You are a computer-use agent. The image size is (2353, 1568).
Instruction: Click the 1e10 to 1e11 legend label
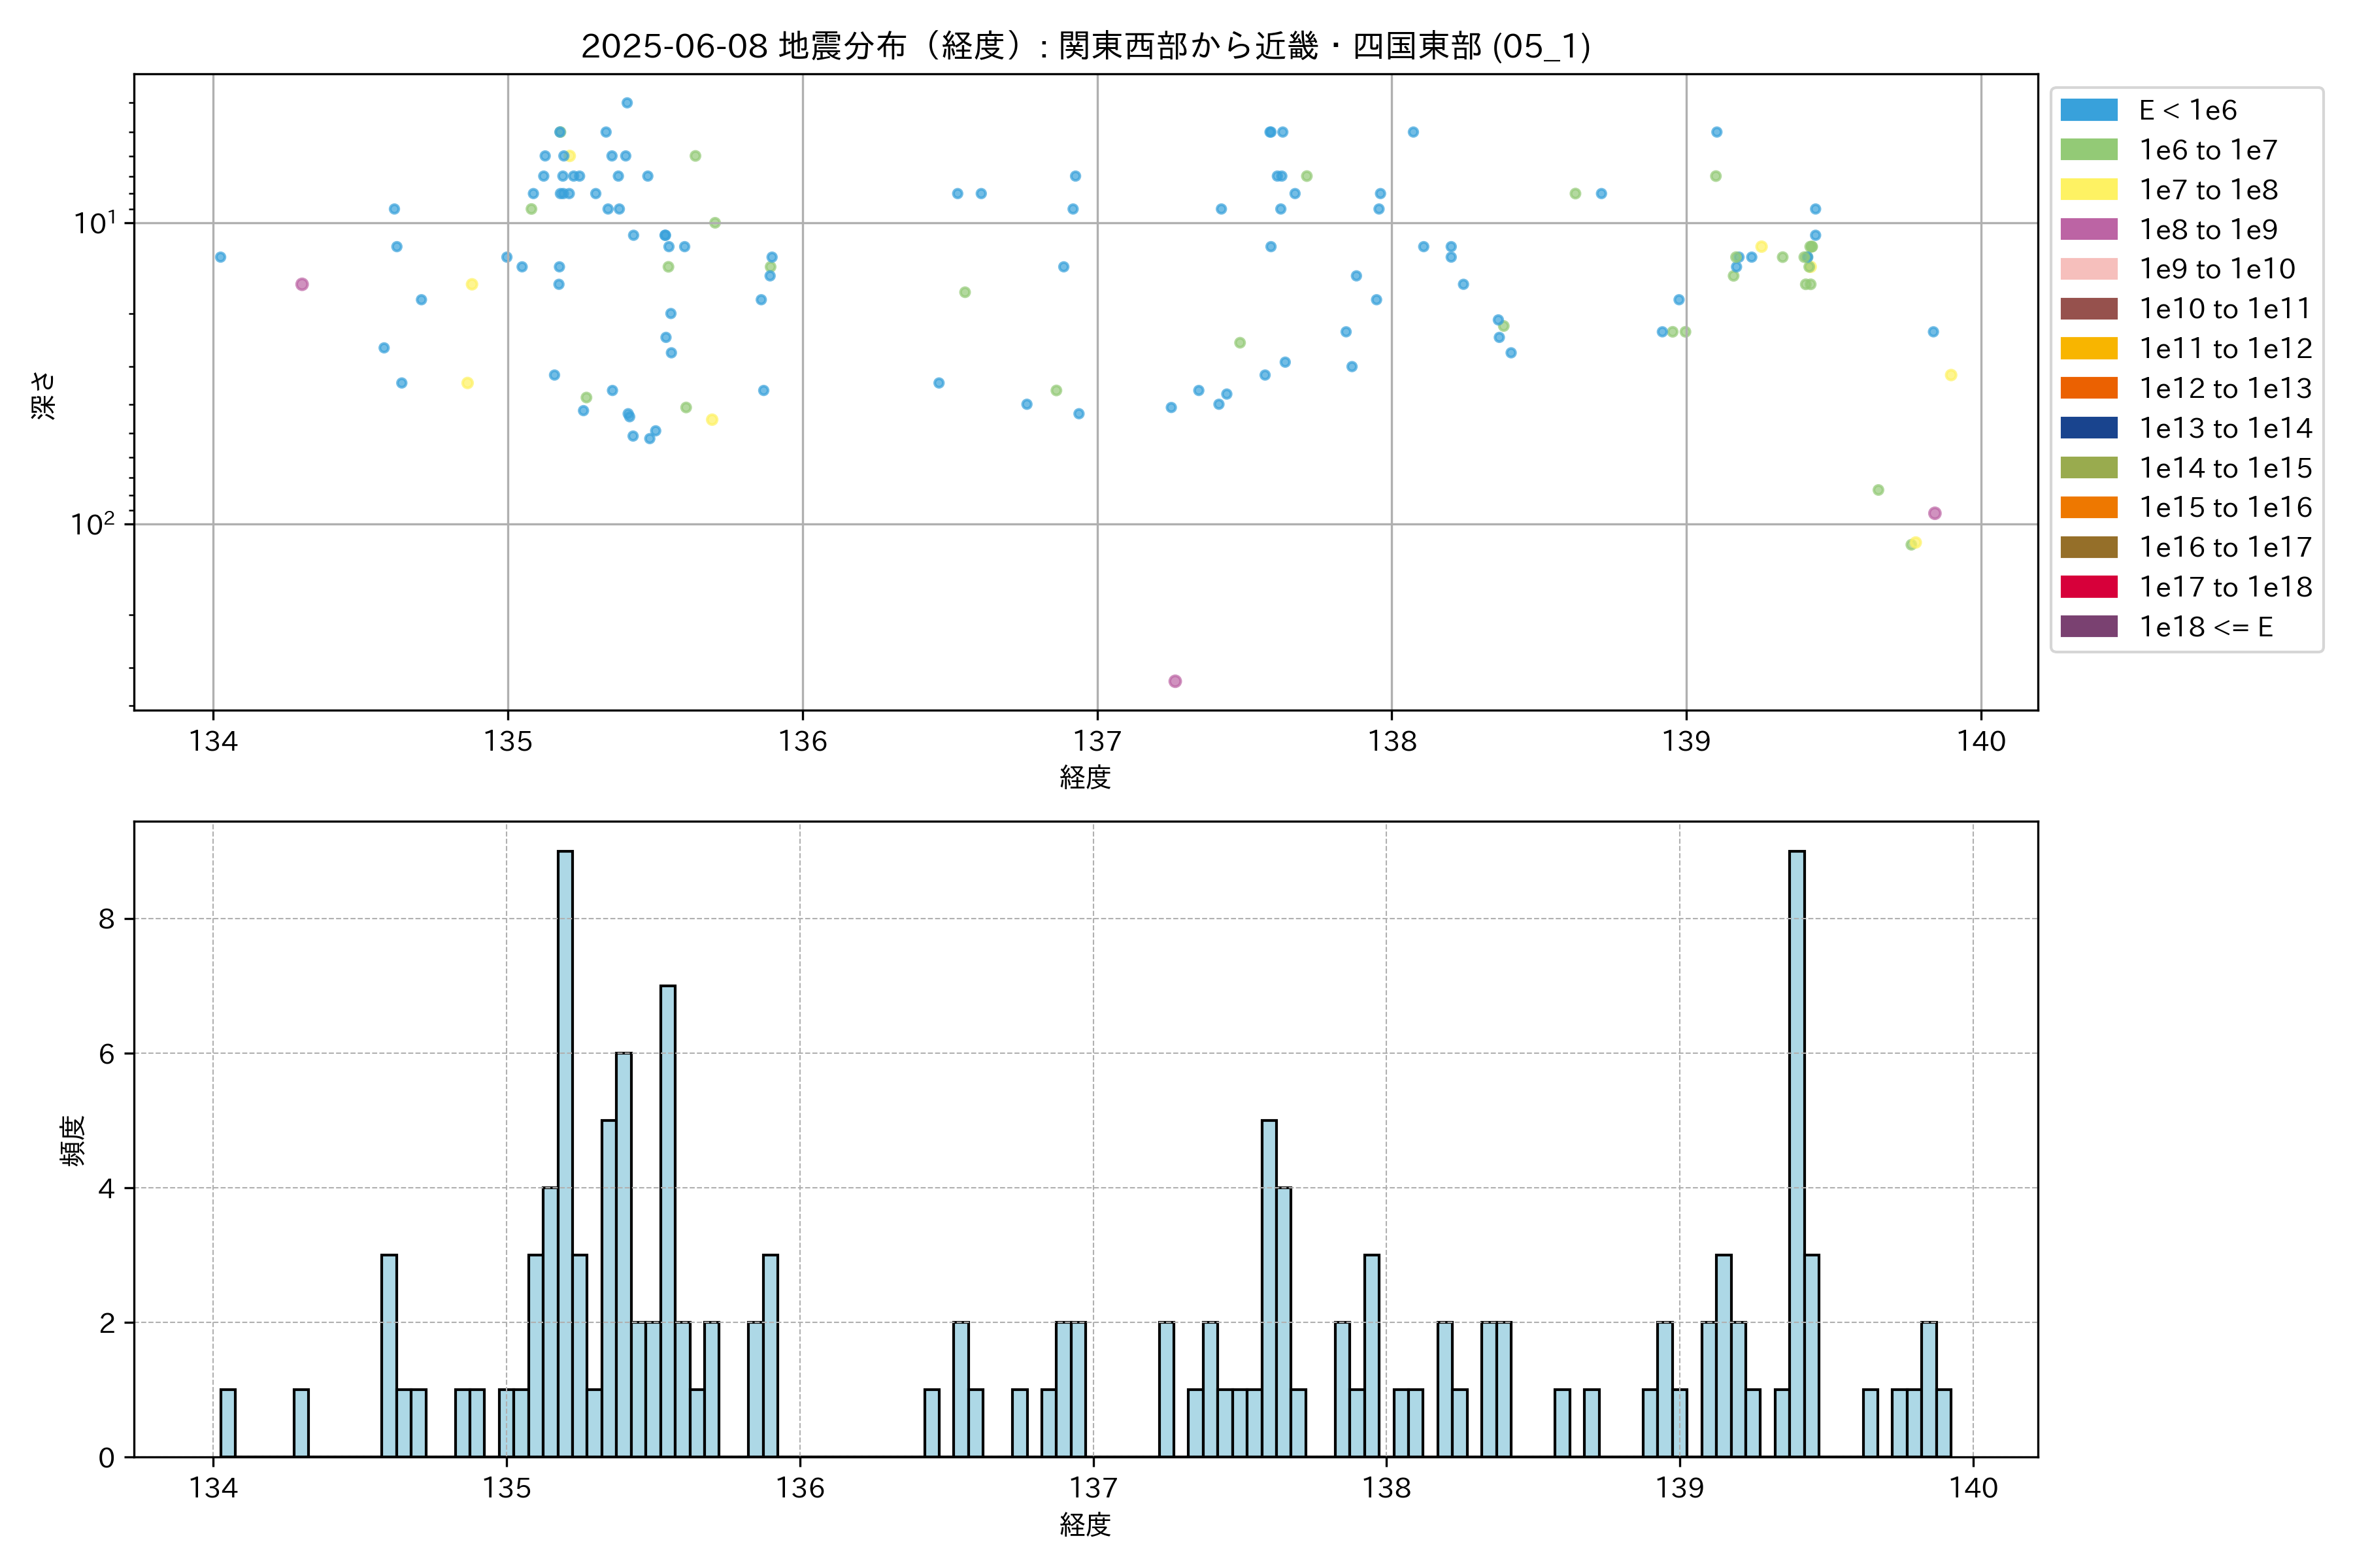click(2225, 309)
